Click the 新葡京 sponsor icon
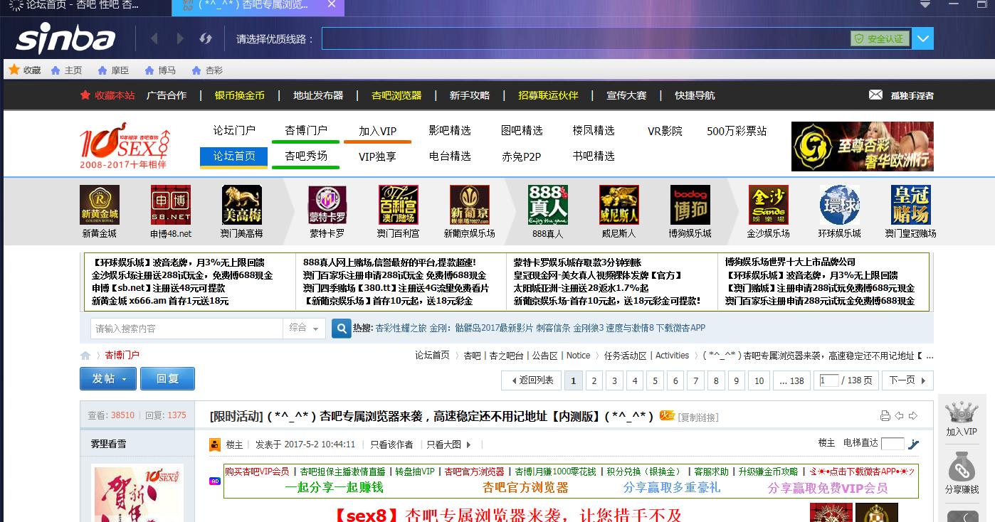The height and width of the screenshot is (522, 995). 470,205
